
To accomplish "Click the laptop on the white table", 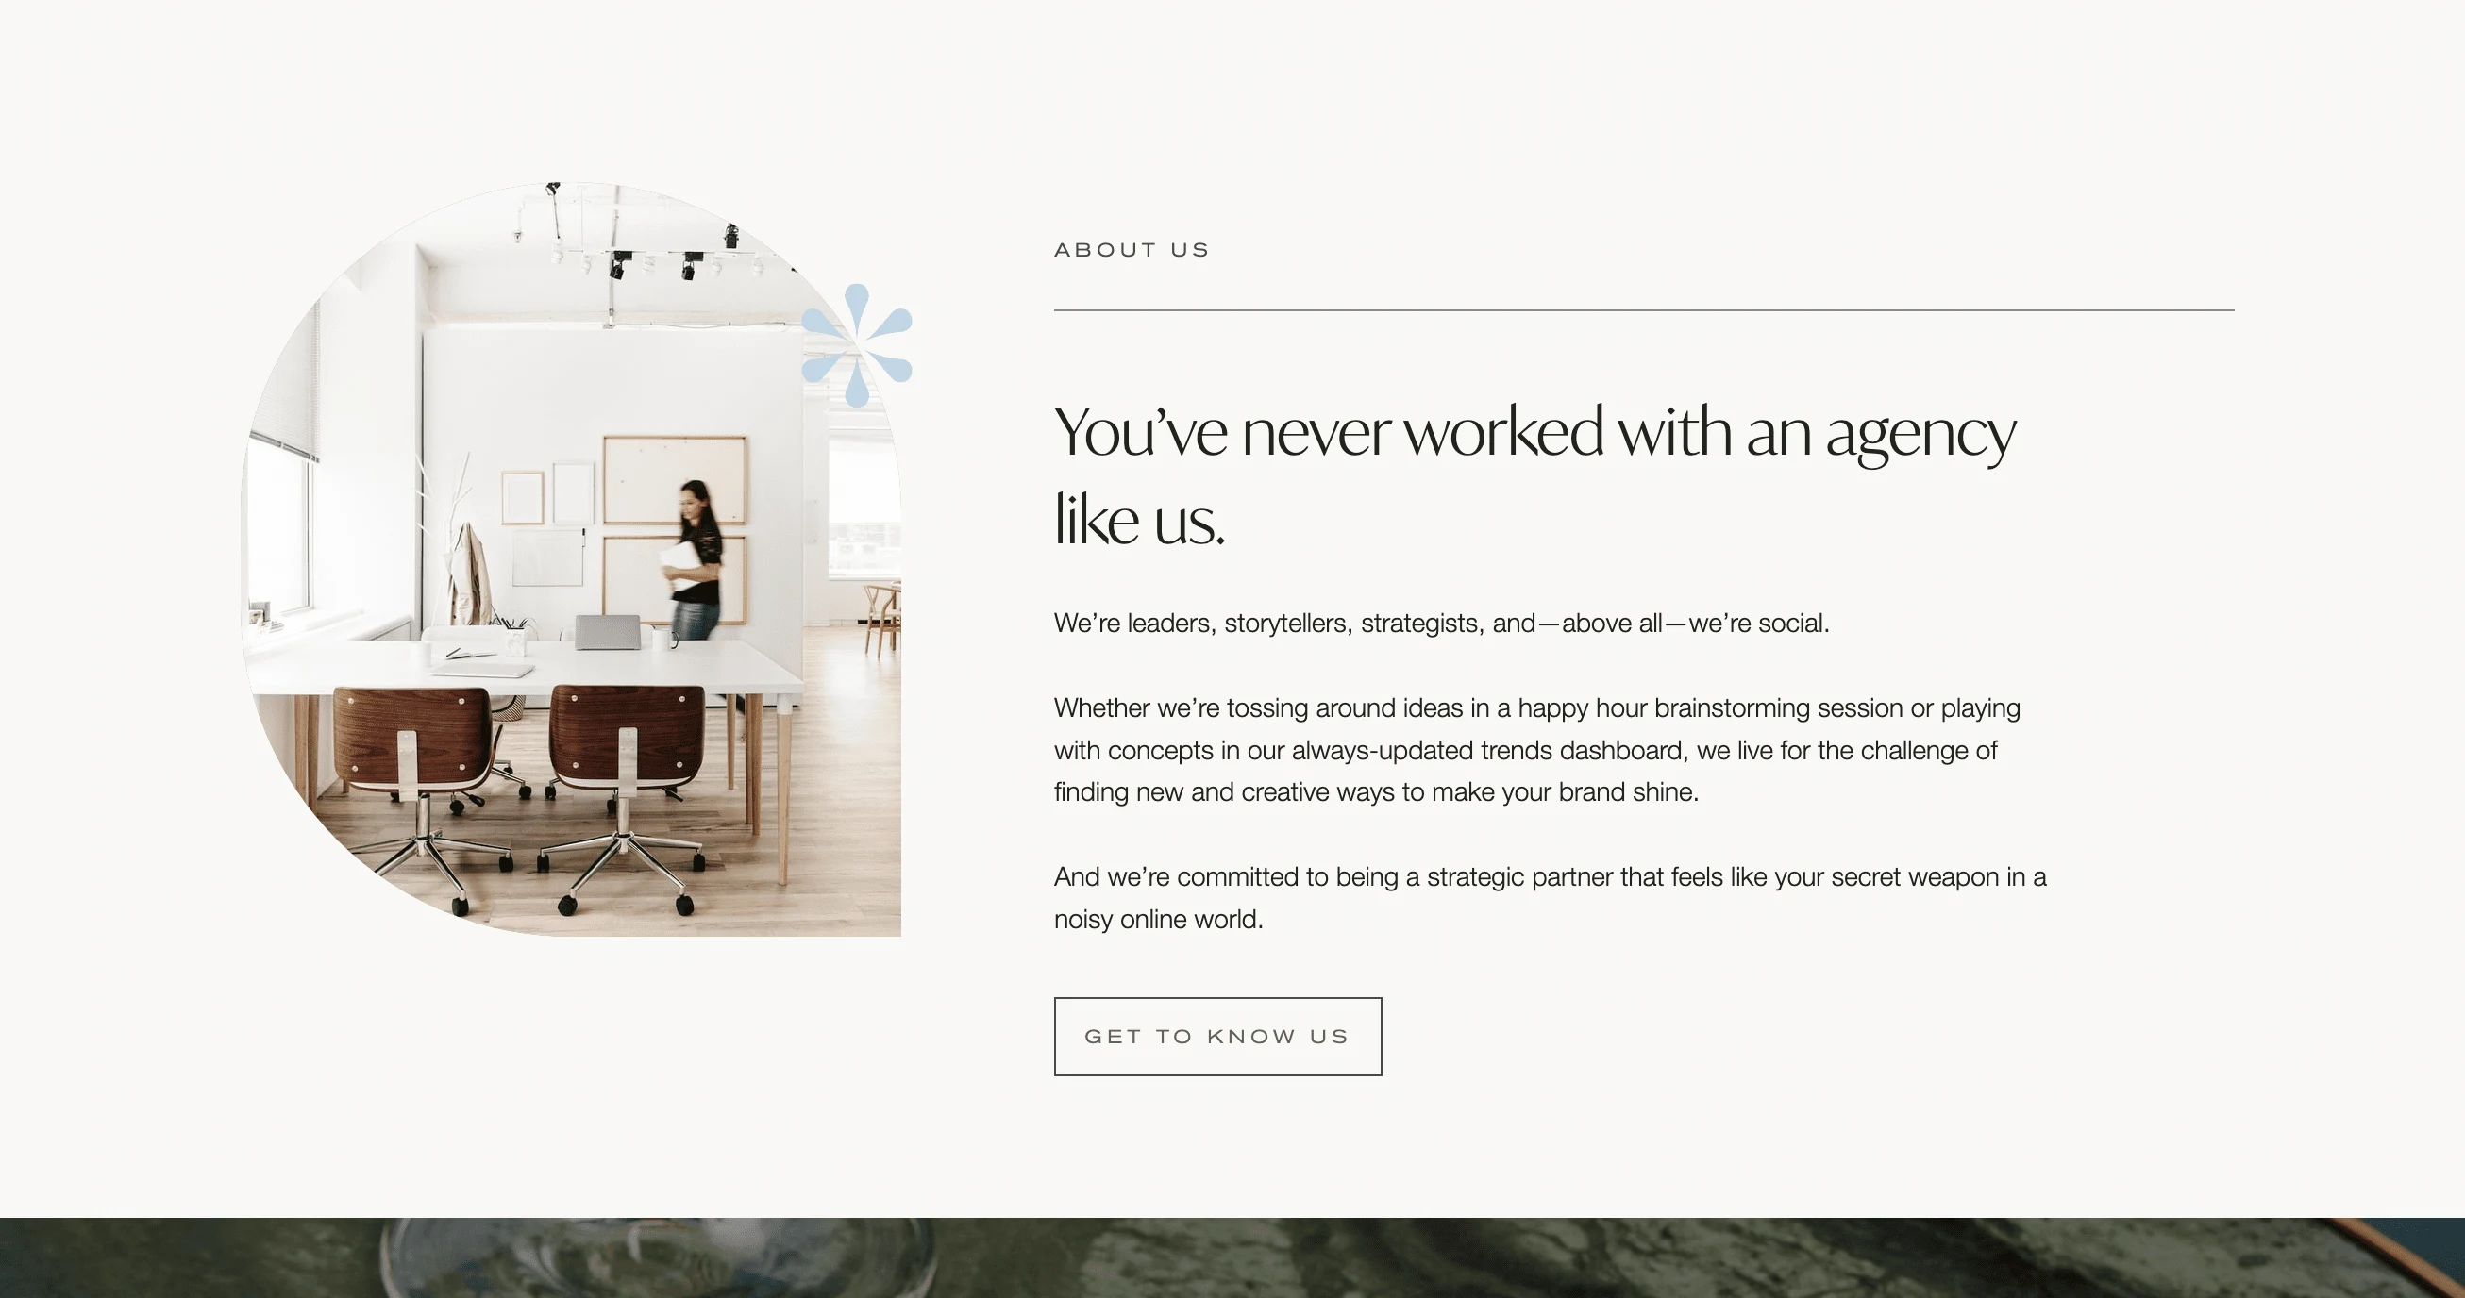I will coord(607,632).
